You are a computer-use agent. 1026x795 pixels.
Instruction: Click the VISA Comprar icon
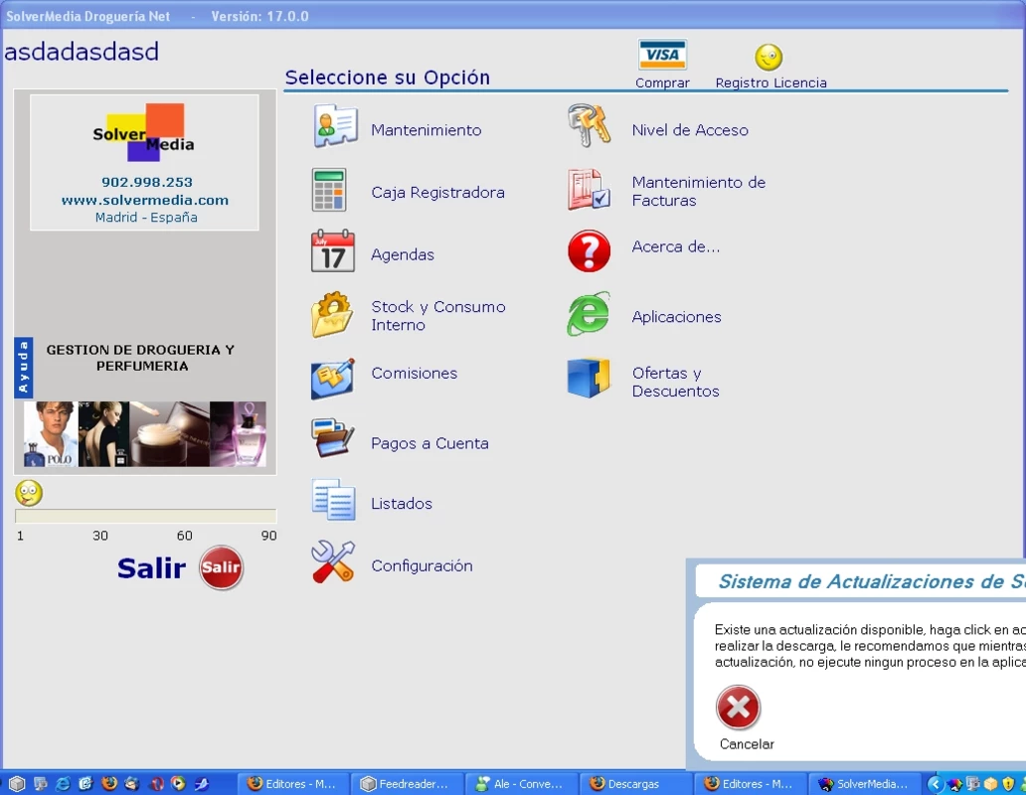coord(662,55)
